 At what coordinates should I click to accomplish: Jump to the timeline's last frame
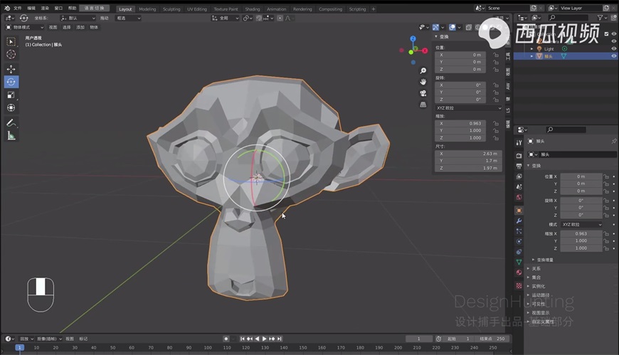(x=280, y=339)
